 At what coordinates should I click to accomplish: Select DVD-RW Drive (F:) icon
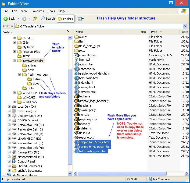point(14,116)
